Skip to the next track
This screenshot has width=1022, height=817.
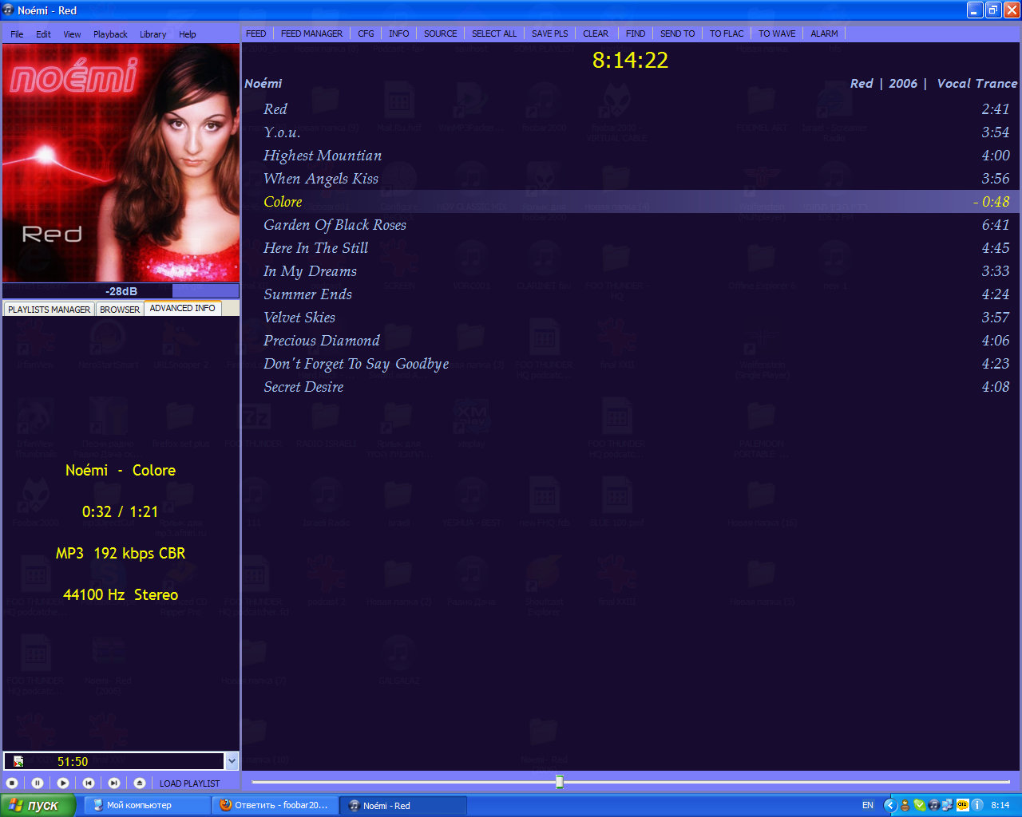[x=114, y=783]
